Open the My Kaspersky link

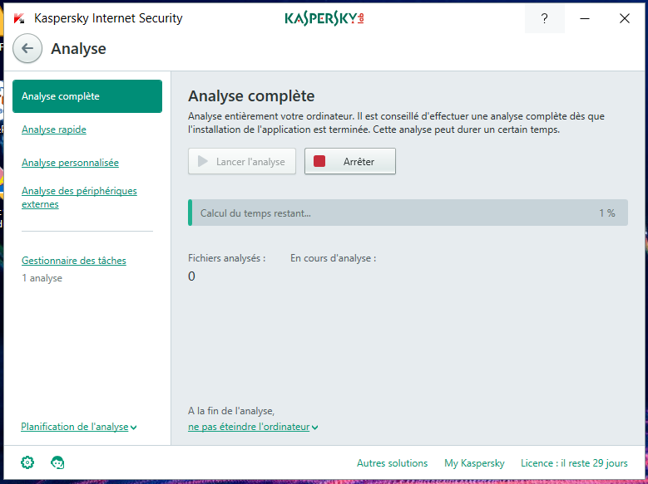coord(474,463)
